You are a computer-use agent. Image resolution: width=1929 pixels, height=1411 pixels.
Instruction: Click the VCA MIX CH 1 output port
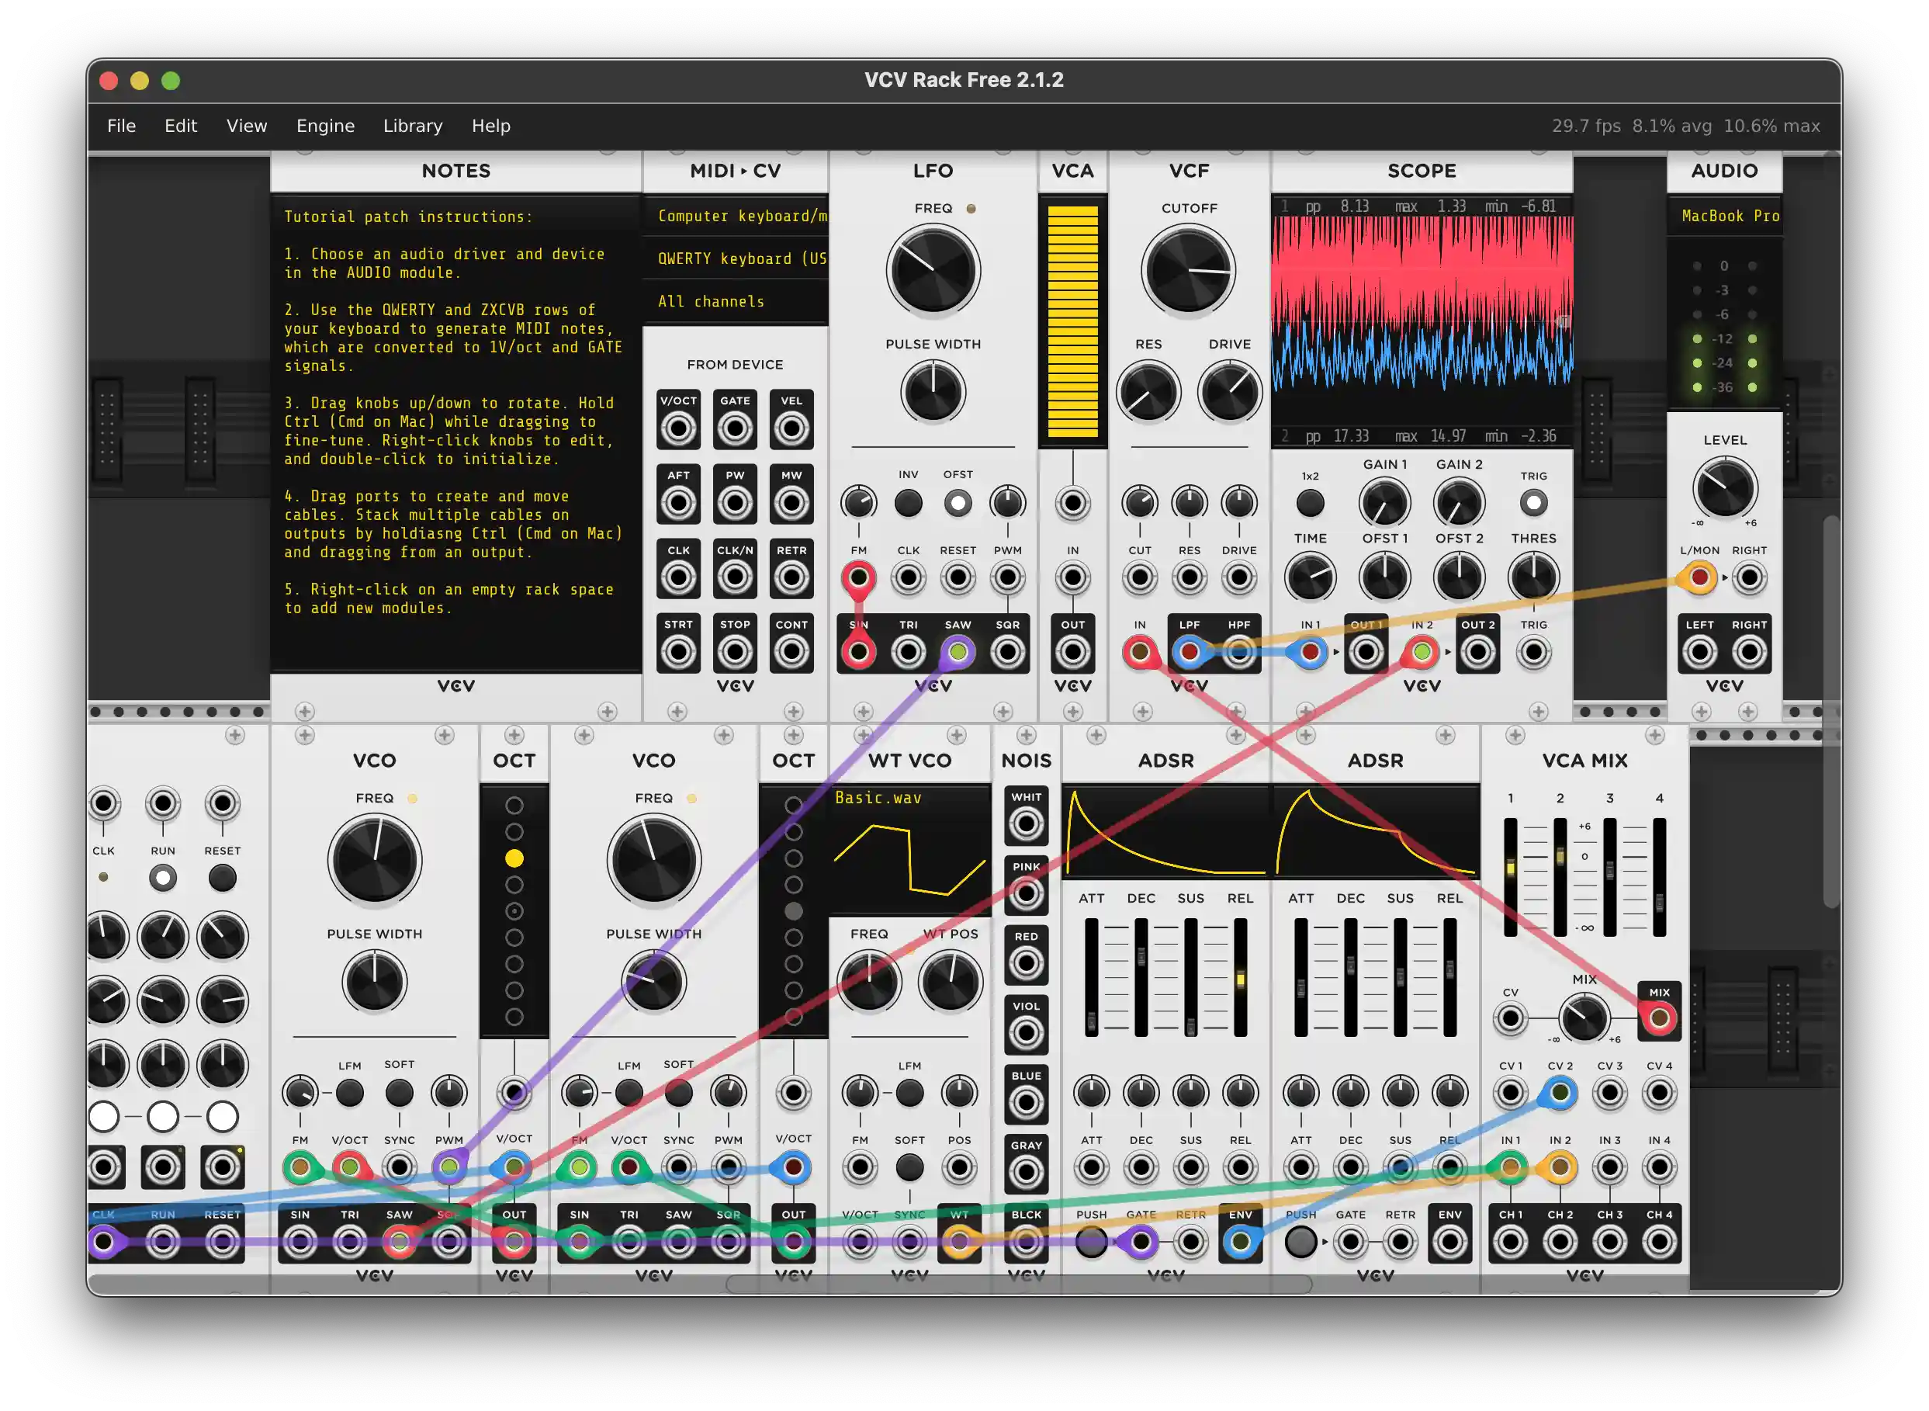tap(1510, 1242)
